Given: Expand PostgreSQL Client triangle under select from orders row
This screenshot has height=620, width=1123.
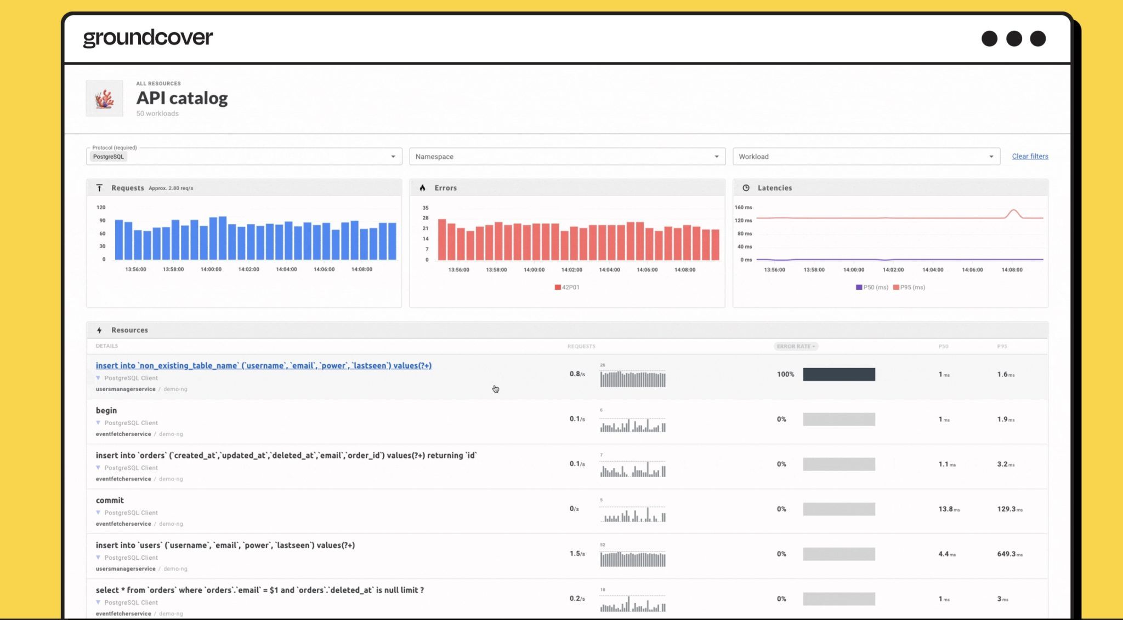Looking at the screenshot, I should [98, 602].
